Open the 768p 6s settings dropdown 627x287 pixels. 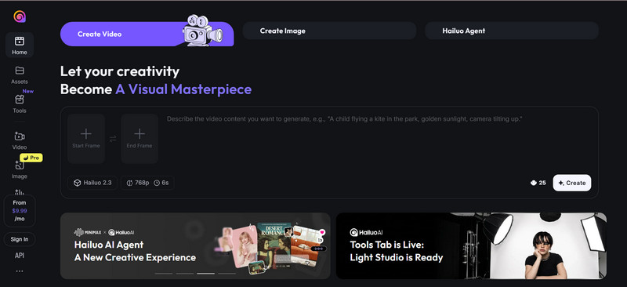coord(147,183)
